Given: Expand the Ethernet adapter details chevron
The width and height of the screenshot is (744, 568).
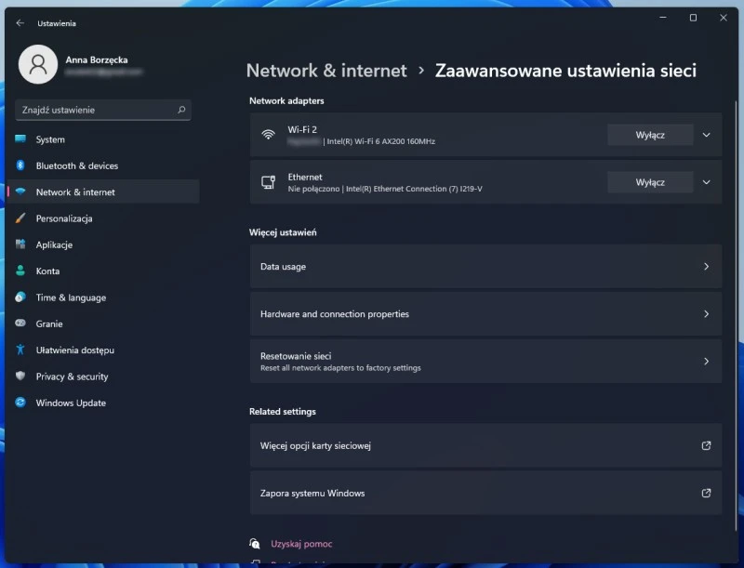Looking at the screenshot, I should coord(706,182).
